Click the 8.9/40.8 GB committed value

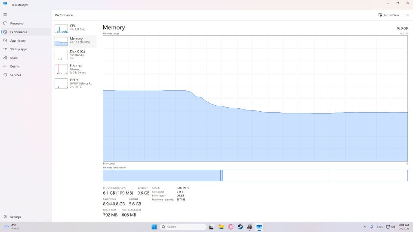(x=114, y=204)
